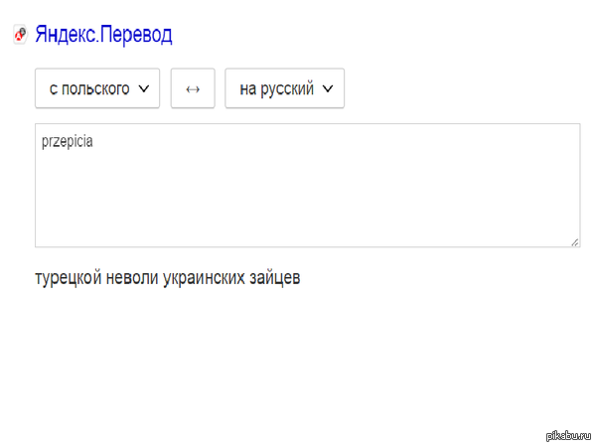Open the Яндекс.Перевод link
This screenshot has height=447, width=596.
(x=103, y=35)
